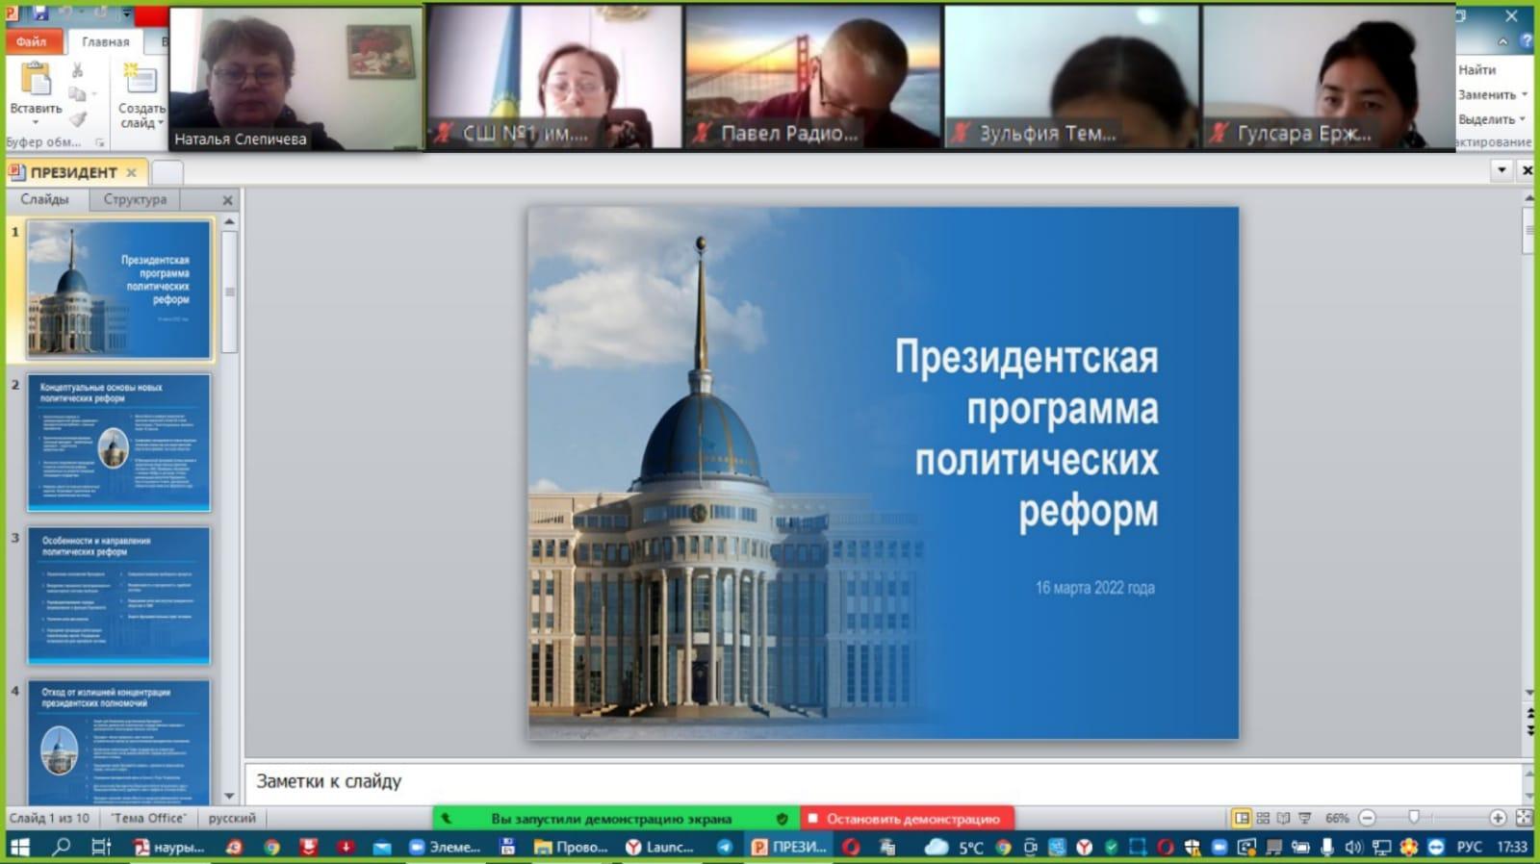The image size is (1540, 864).
Task: Open the Файл menu tab
Action: (32, 41)
